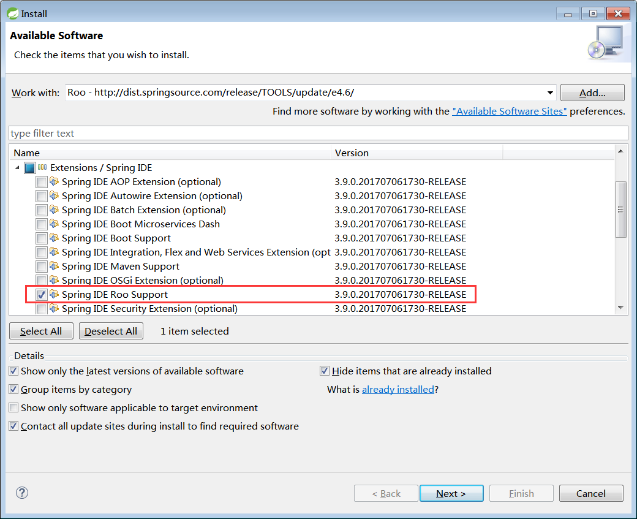The height and width of the screenshot is (519, 637).
Task: Open the Available Software Sites link
Action: click(510, 112)
